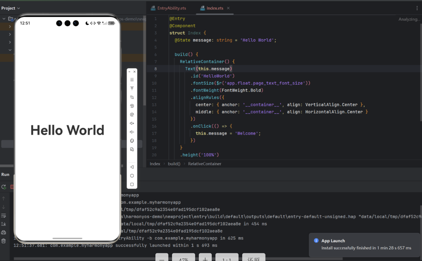Tap the emulator Recents square button
The width and height of the screenshot is (422, 261).
coord(132,184)
